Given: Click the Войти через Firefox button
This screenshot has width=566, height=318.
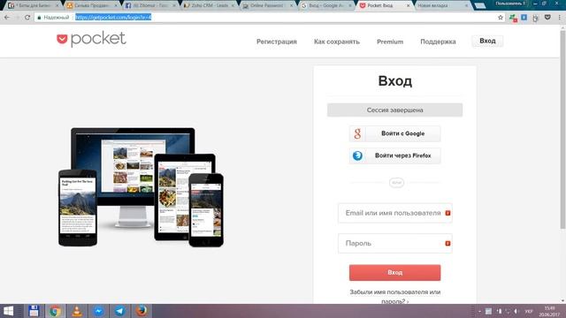Looking at the screenshot, I should pos(395,155).
